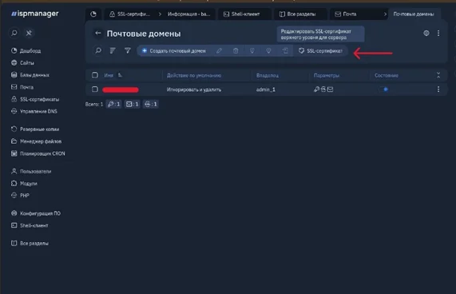Check the admin_1 domain row checkbox

95,89
